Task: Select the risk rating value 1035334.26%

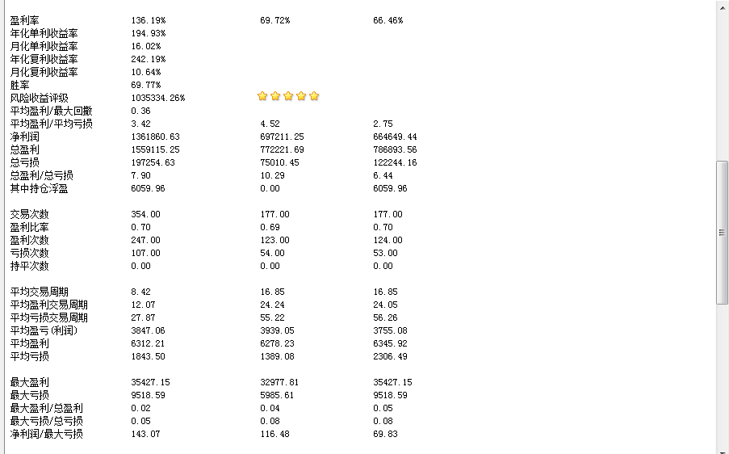Action: tap(158, 98)
